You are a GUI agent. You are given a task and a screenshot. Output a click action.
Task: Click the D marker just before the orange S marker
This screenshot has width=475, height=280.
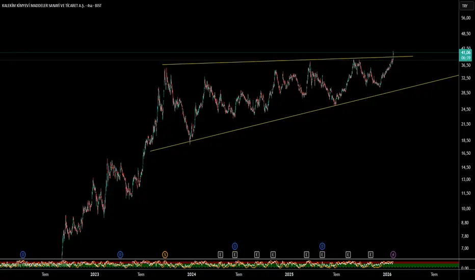coord(120,255)
